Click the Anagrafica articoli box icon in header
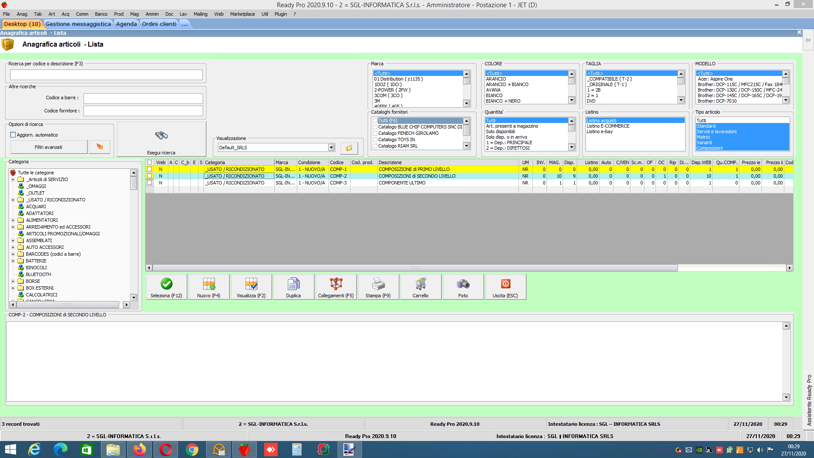The height and width of the screenshot is (458, 814). point(8,44)
